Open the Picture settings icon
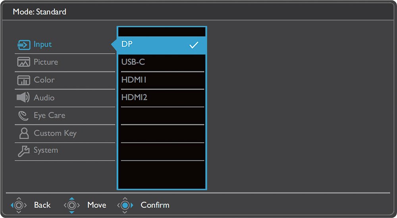This screenshot has width=397, height=218. (x=23, y=62)
